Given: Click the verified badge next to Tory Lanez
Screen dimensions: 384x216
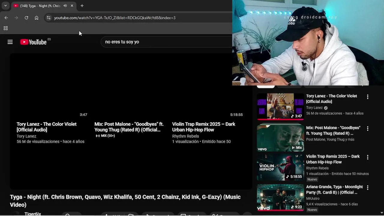Looking at the screenshot, I should 326,108.
